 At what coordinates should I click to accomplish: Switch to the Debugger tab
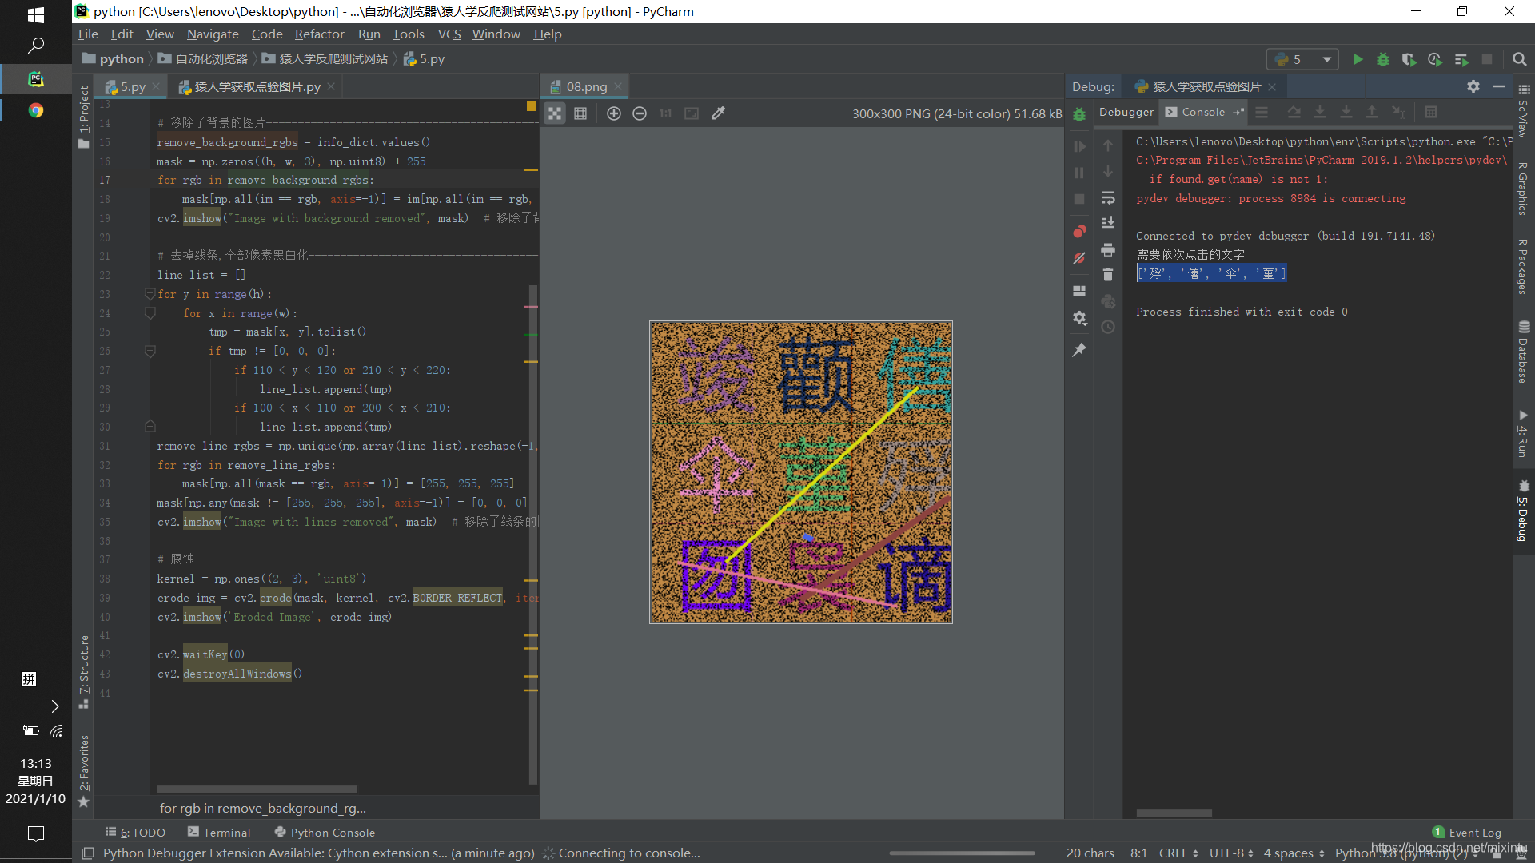coord(1126,112)
